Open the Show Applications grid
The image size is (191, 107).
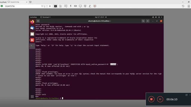point(32,97)
